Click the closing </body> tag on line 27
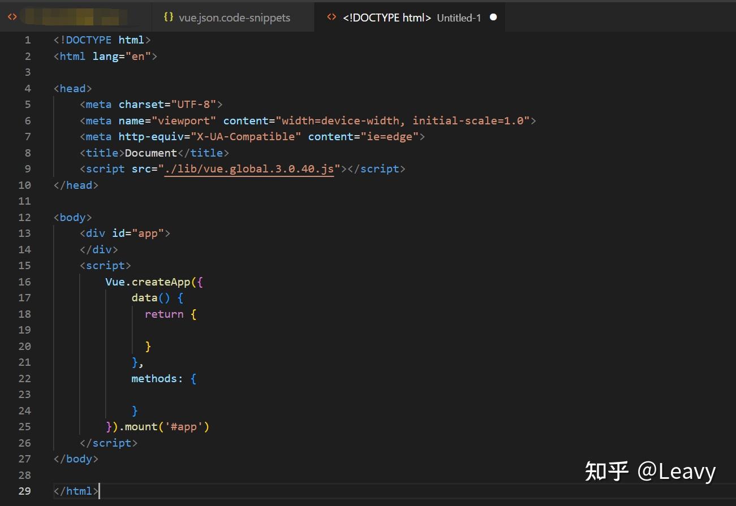Screen dimensions: 736x506 (75, 459)
